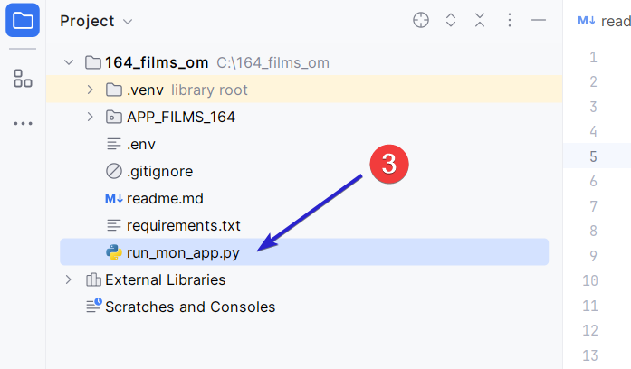Open Scratches and Consoles node
Screen dimensions: 631x369
click(x=189, y=307)
